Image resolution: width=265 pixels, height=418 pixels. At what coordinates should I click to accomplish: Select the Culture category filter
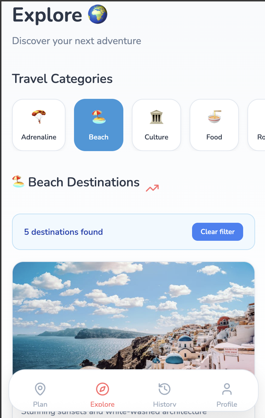[x=156, y=125]
